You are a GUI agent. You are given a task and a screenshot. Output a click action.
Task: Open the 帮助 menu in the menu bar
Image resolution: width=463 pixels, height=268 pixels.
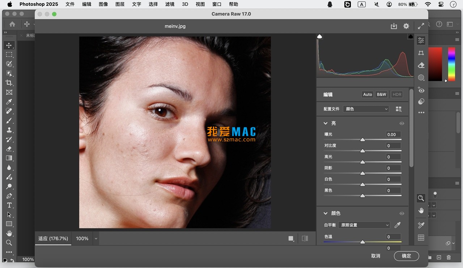pos(233,4)
